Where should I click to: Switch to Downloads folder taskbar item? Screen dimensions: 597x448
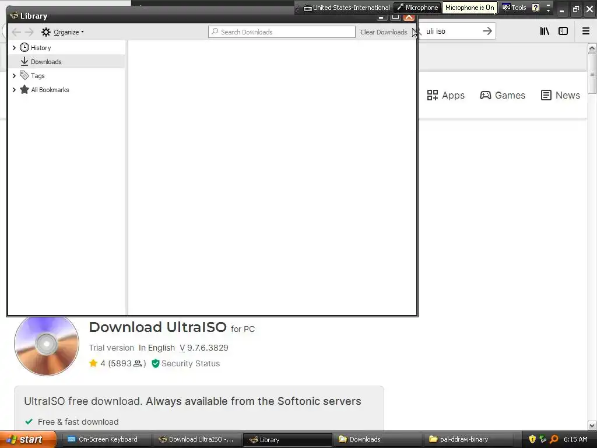click(x=377, y=439)
